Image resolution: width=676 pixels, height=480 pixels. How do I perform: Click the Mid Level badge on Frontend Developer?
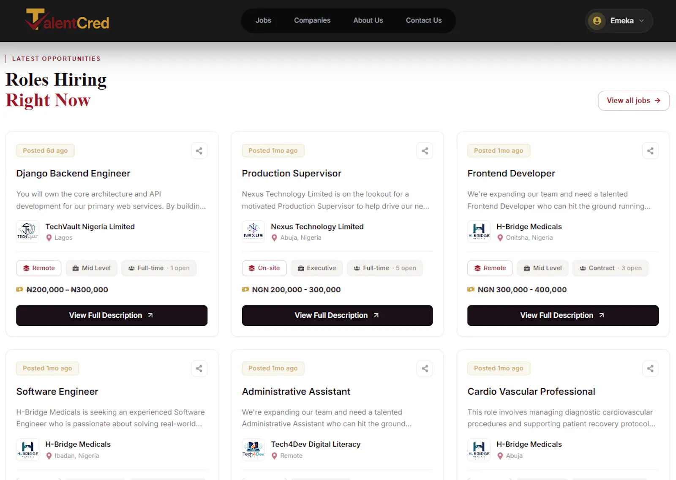click(x=542, y=268)
